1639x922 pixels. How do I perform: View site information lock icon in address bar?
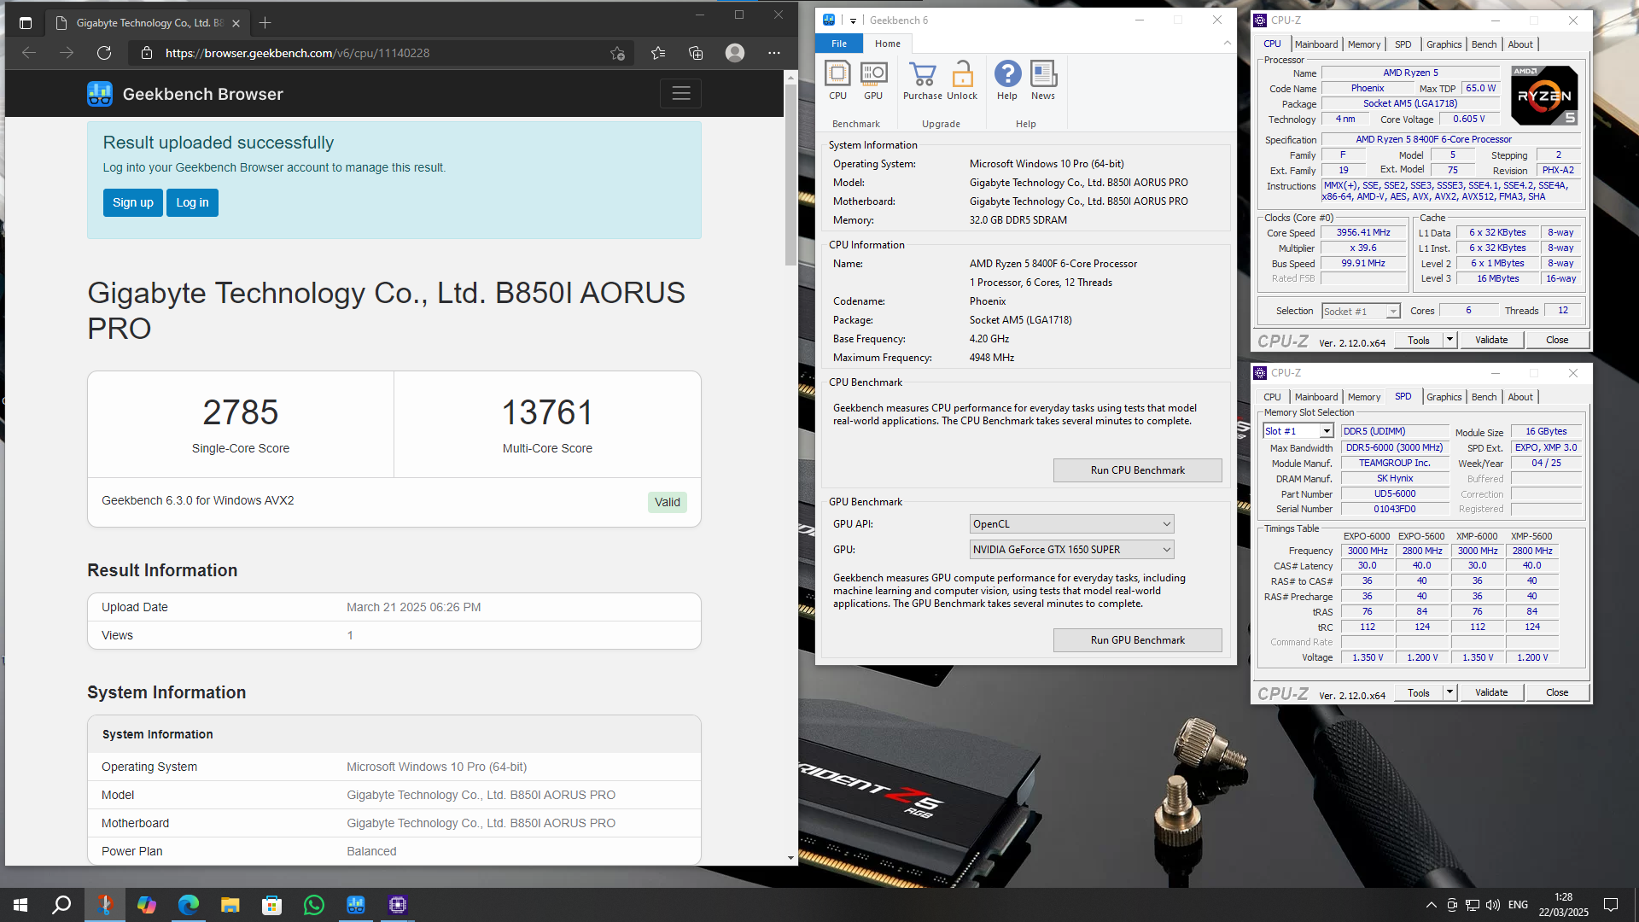147,53
